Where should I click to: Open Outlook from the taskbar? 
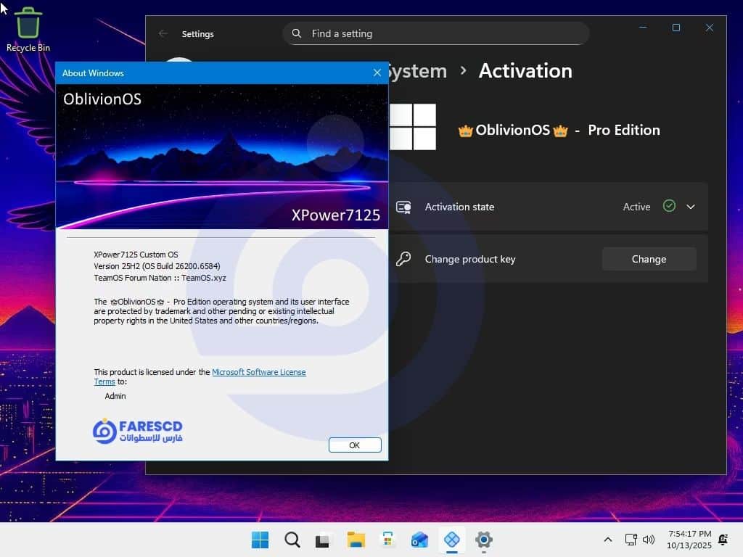click(419, 540)
